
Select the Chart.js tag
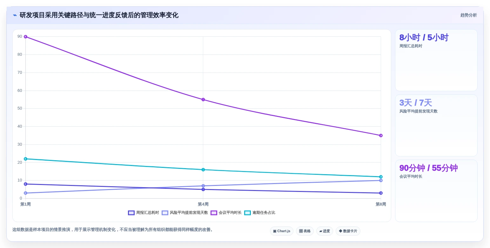282,231
